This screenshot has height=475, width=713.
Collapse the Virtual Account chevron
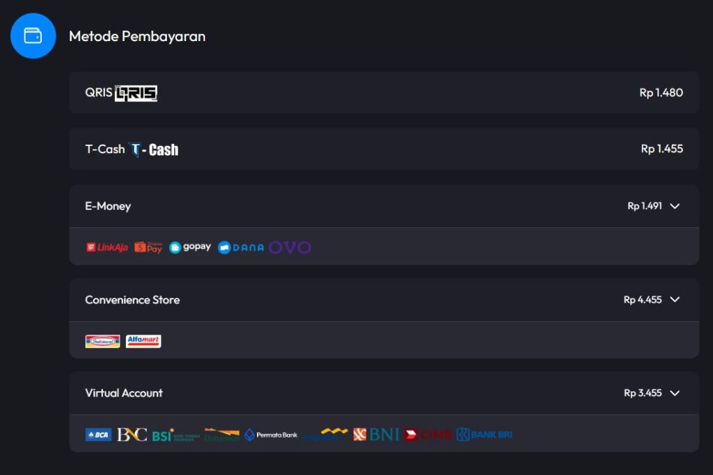pos(674,393)
